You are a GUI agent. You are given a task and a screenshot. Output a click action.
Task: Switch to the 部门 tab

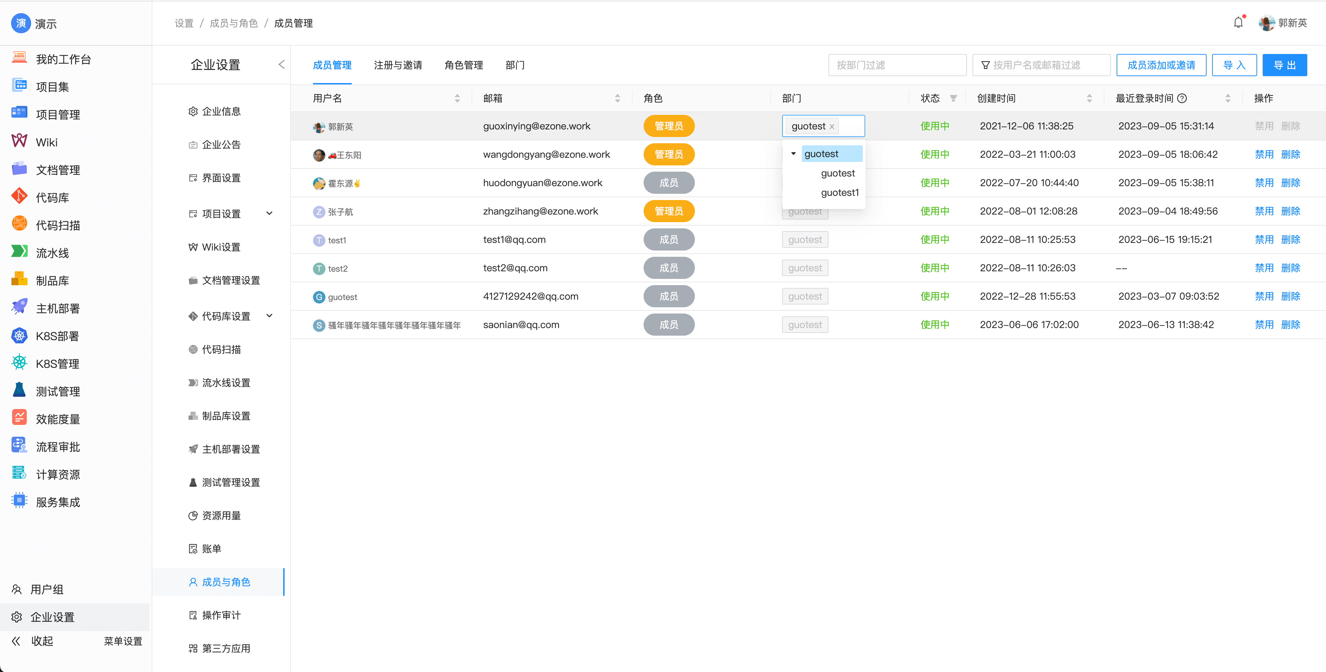515,65
